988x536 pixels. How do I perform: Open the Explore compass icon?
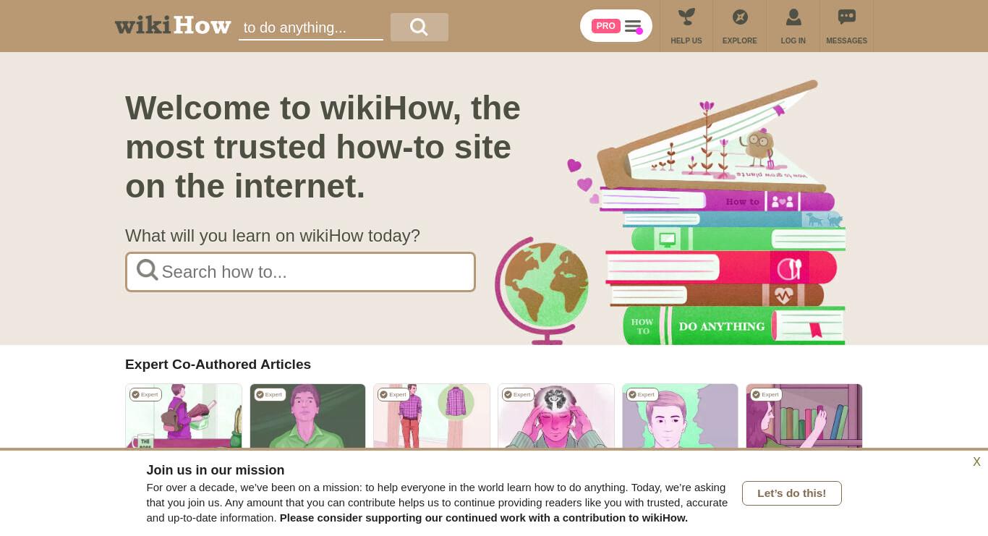[740, 17]
